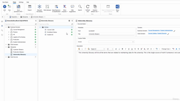Switch to the Main ribbon tab
The image size is (180, 101).
pyautogui.click(x=14, y=2)
